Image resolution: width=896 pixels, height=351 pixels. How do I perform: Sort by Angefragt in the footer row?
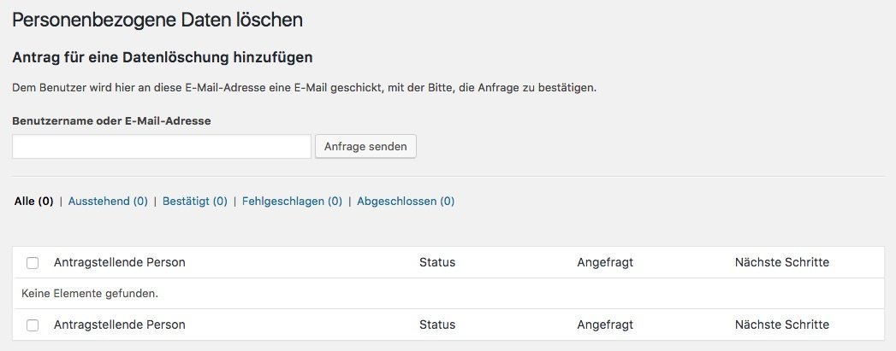605,325
